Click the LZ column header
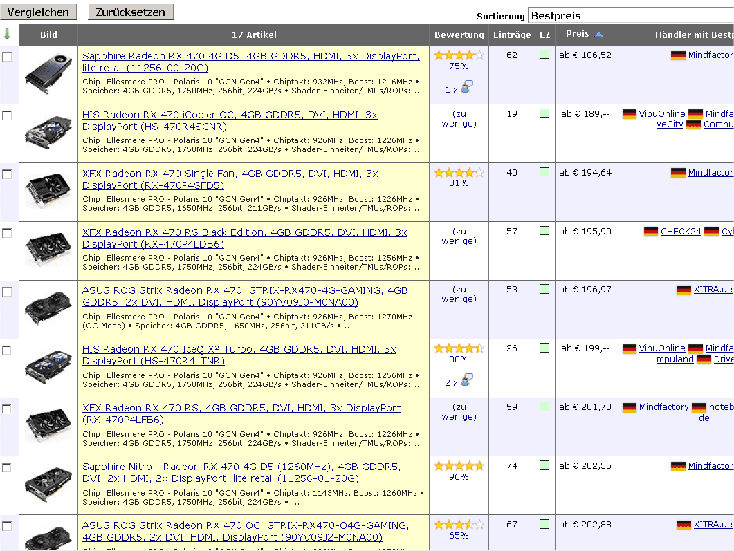Viewport: 734px width, 551px height. coord(544,35)
